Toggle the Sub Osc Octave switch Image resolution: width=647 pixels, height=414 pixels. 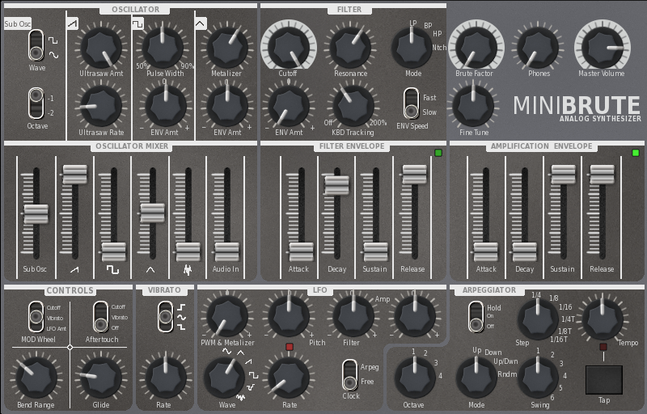(36, 103)
